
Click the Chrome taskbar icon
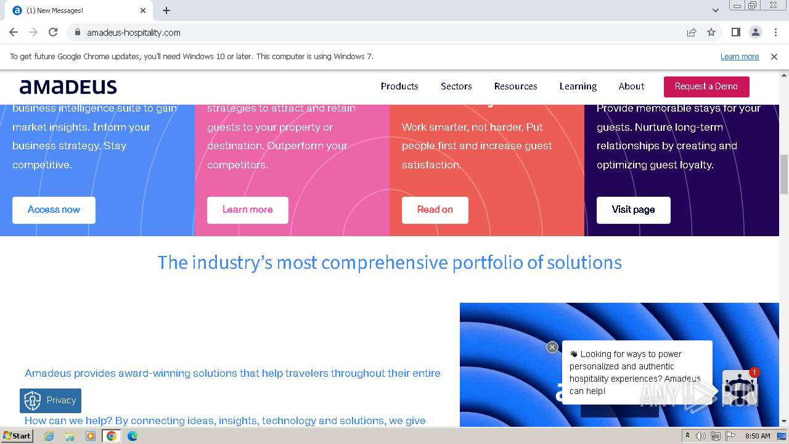[x=112, y=436]
